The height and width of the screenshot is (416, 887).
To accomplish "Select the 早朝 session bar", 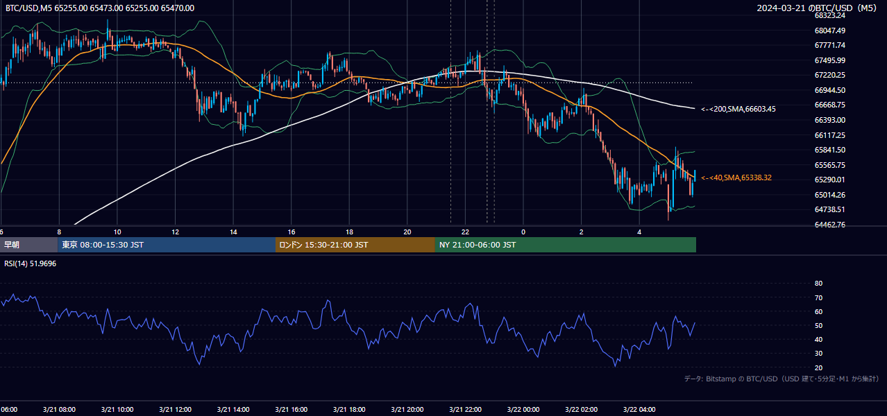I will (x=29, y=245).
